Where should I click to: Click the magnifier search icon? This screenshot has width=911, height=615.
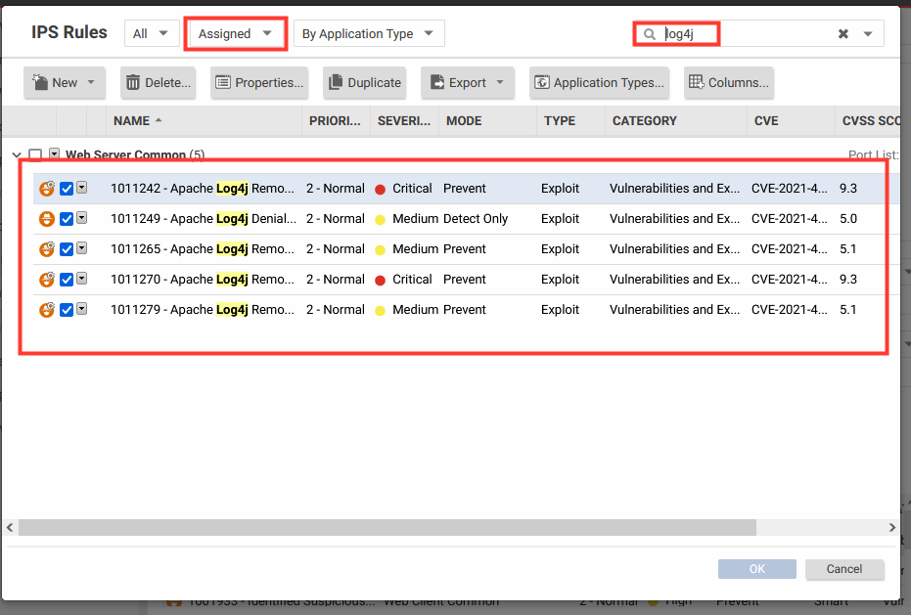[x=650, y=34]
